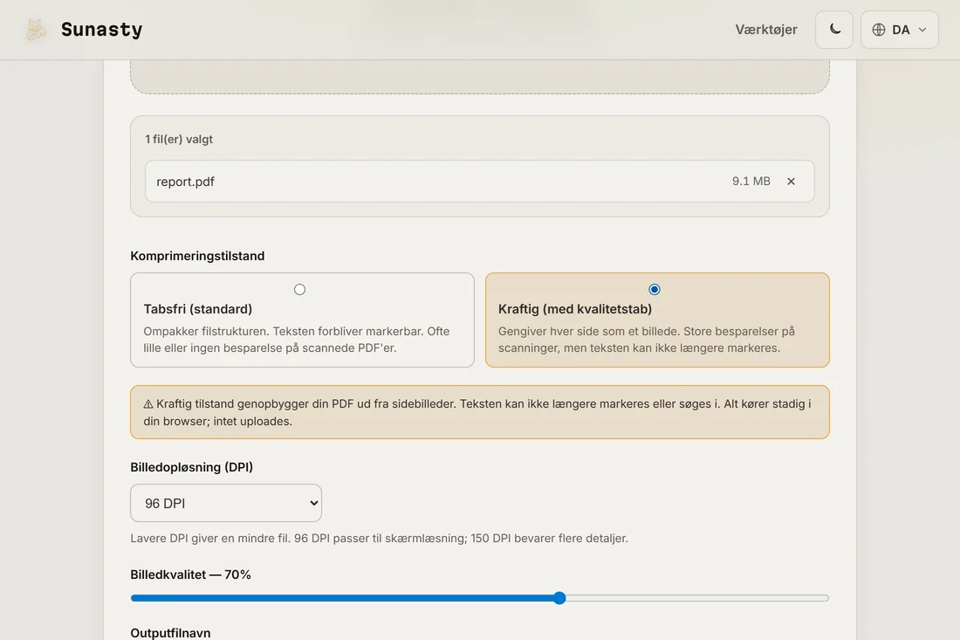The image size is (960, 640).
Task: Click the 9.1 MB file size
Action: (751, 182)
